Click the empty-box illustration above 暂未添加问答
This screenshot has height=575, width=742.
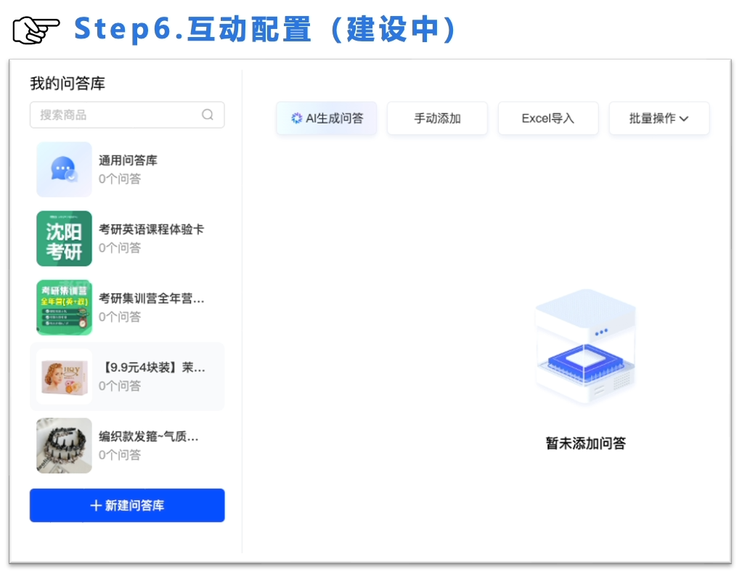(585, 347)
